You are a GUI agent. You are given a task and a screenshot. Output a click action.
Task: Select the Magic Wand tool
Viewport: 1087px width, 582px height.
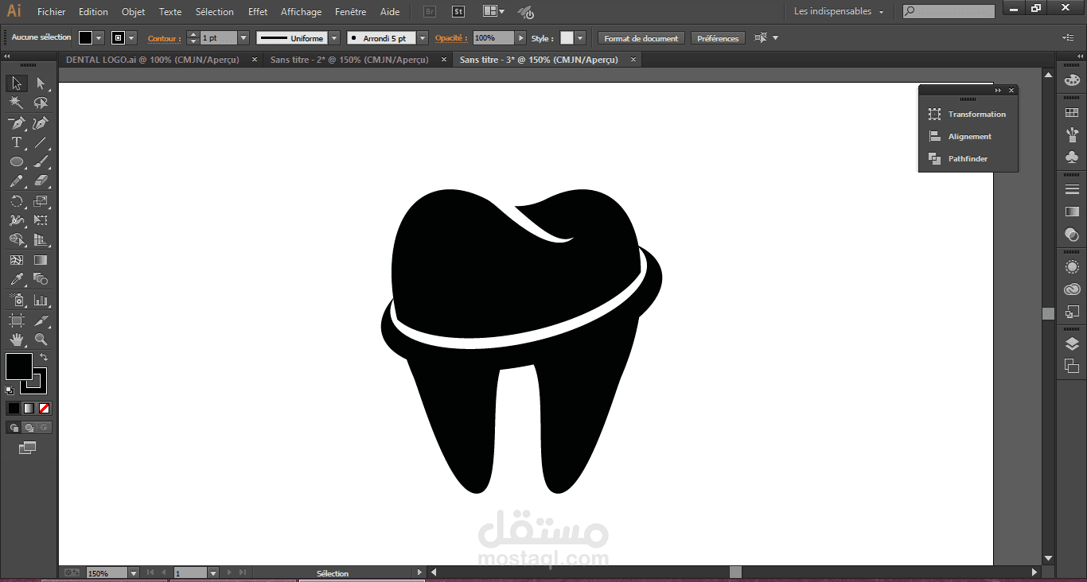tap(16, 103)
